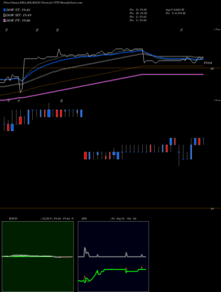Click the 'Avg V: 0.045 M' value
Screen dimensions: 221x292
[175, 10]
